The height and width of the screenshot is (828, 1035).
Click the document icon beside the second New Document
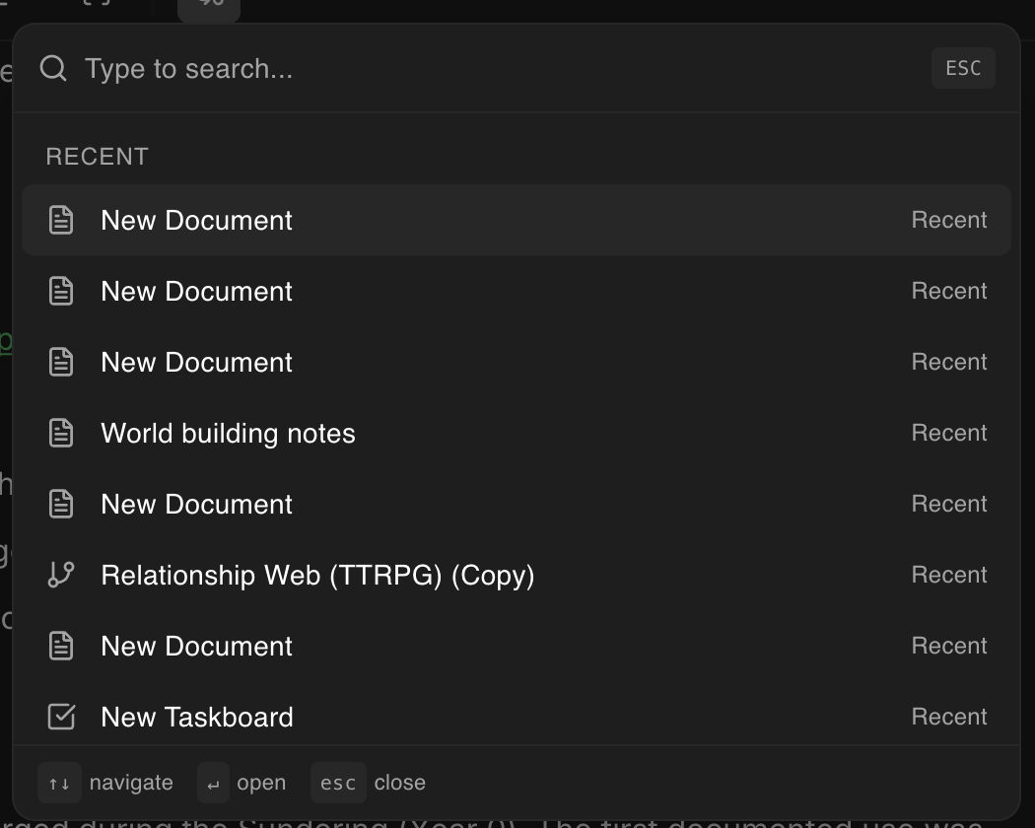click(61, 291)
